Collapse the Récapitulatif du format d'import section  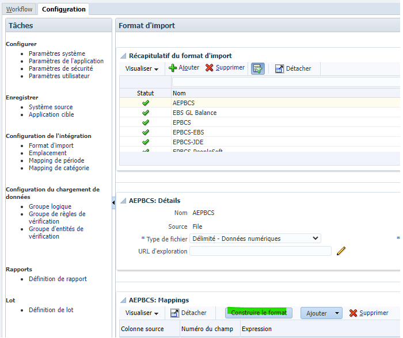[123, 56]
